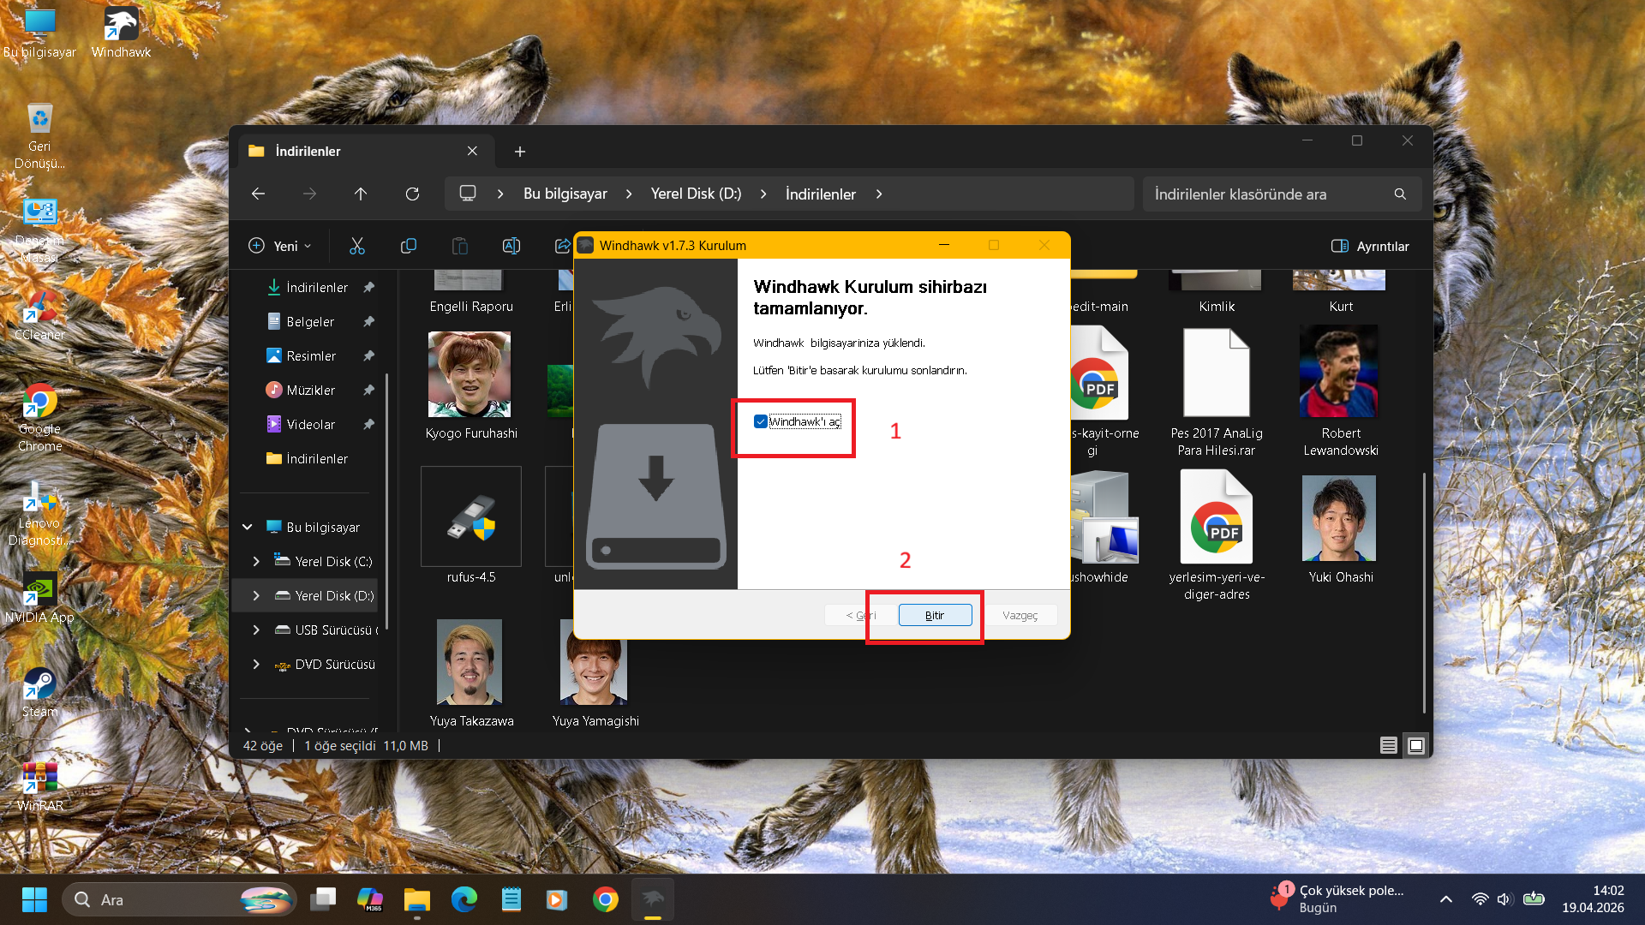Switch to details list view icon
The width and height of the screenshot is (1645, 925).
pos(1389,745)
